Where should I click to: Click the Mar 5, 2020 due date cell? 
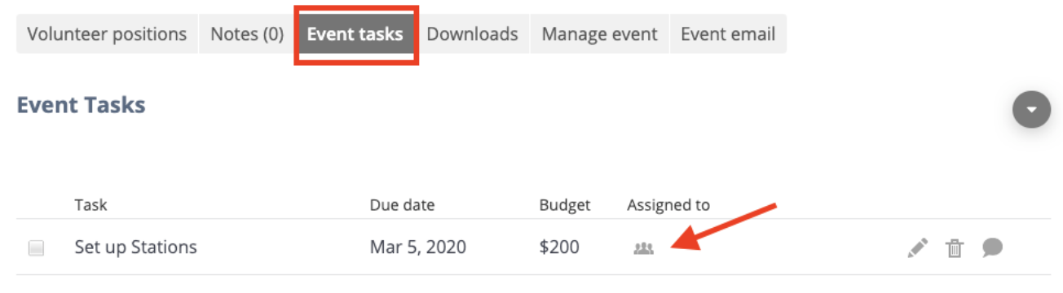pyautogui.click(x=418, y=247)
